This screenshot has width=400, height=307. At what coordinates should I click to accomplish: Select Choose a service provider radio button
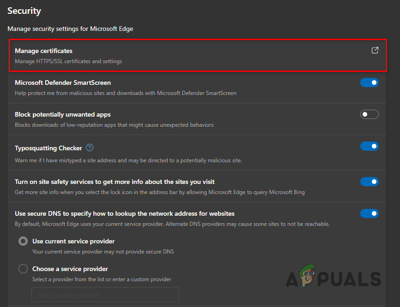23,269
